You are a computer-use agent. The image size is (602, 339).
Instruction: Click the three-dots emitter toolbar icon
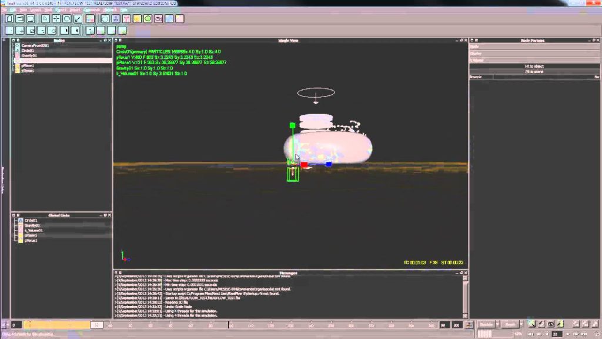coord(116,18)
